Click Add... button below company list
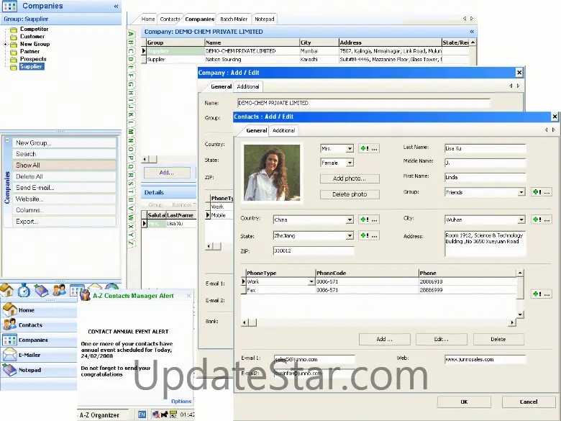This screenshot has width=561, height=421. (x=167, y=173)
